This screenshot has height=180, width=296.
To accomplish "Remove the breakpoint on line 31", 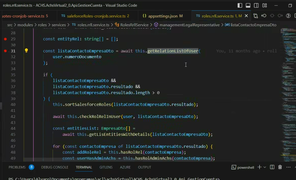I will pyautogui.click(x=5, y=51).
